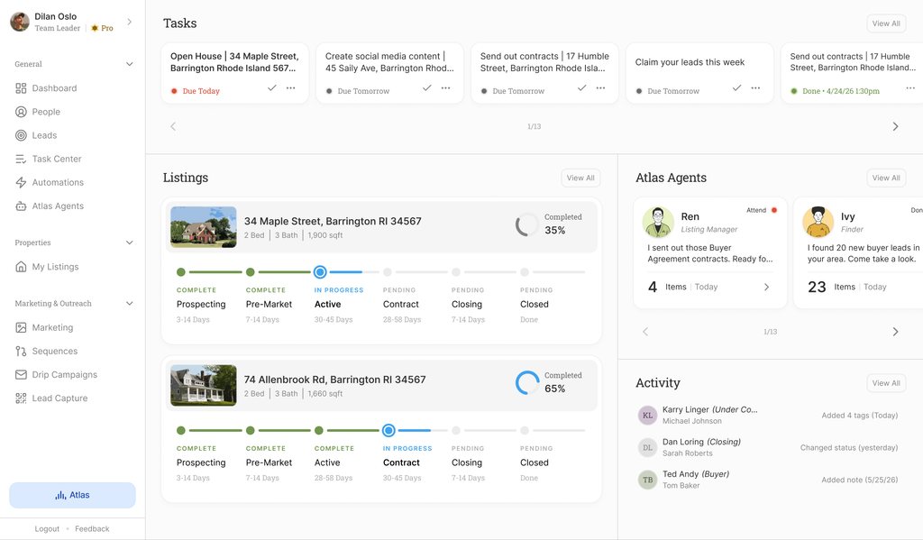The width and height of the screenshot is (923, 540).
Task: Collapse the General section
Action: 130,64
